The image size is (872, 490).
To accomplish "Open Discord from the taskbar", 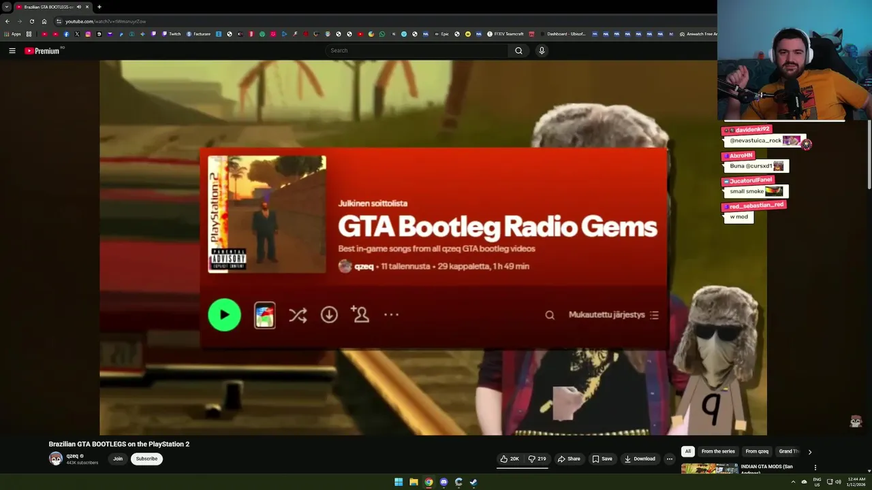I will (443, 482).
